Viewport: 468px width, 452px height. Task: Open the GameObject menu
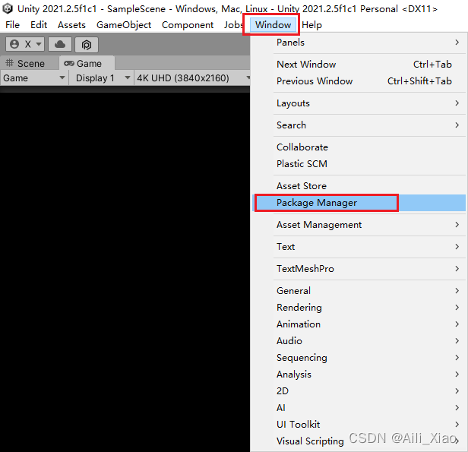pyautogui.click(x=124, y=25)
